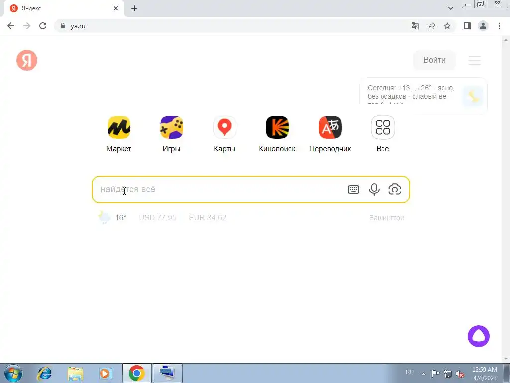Select the Яндекс browser tab
510x383 pixels.
click(x=64, y=9)
